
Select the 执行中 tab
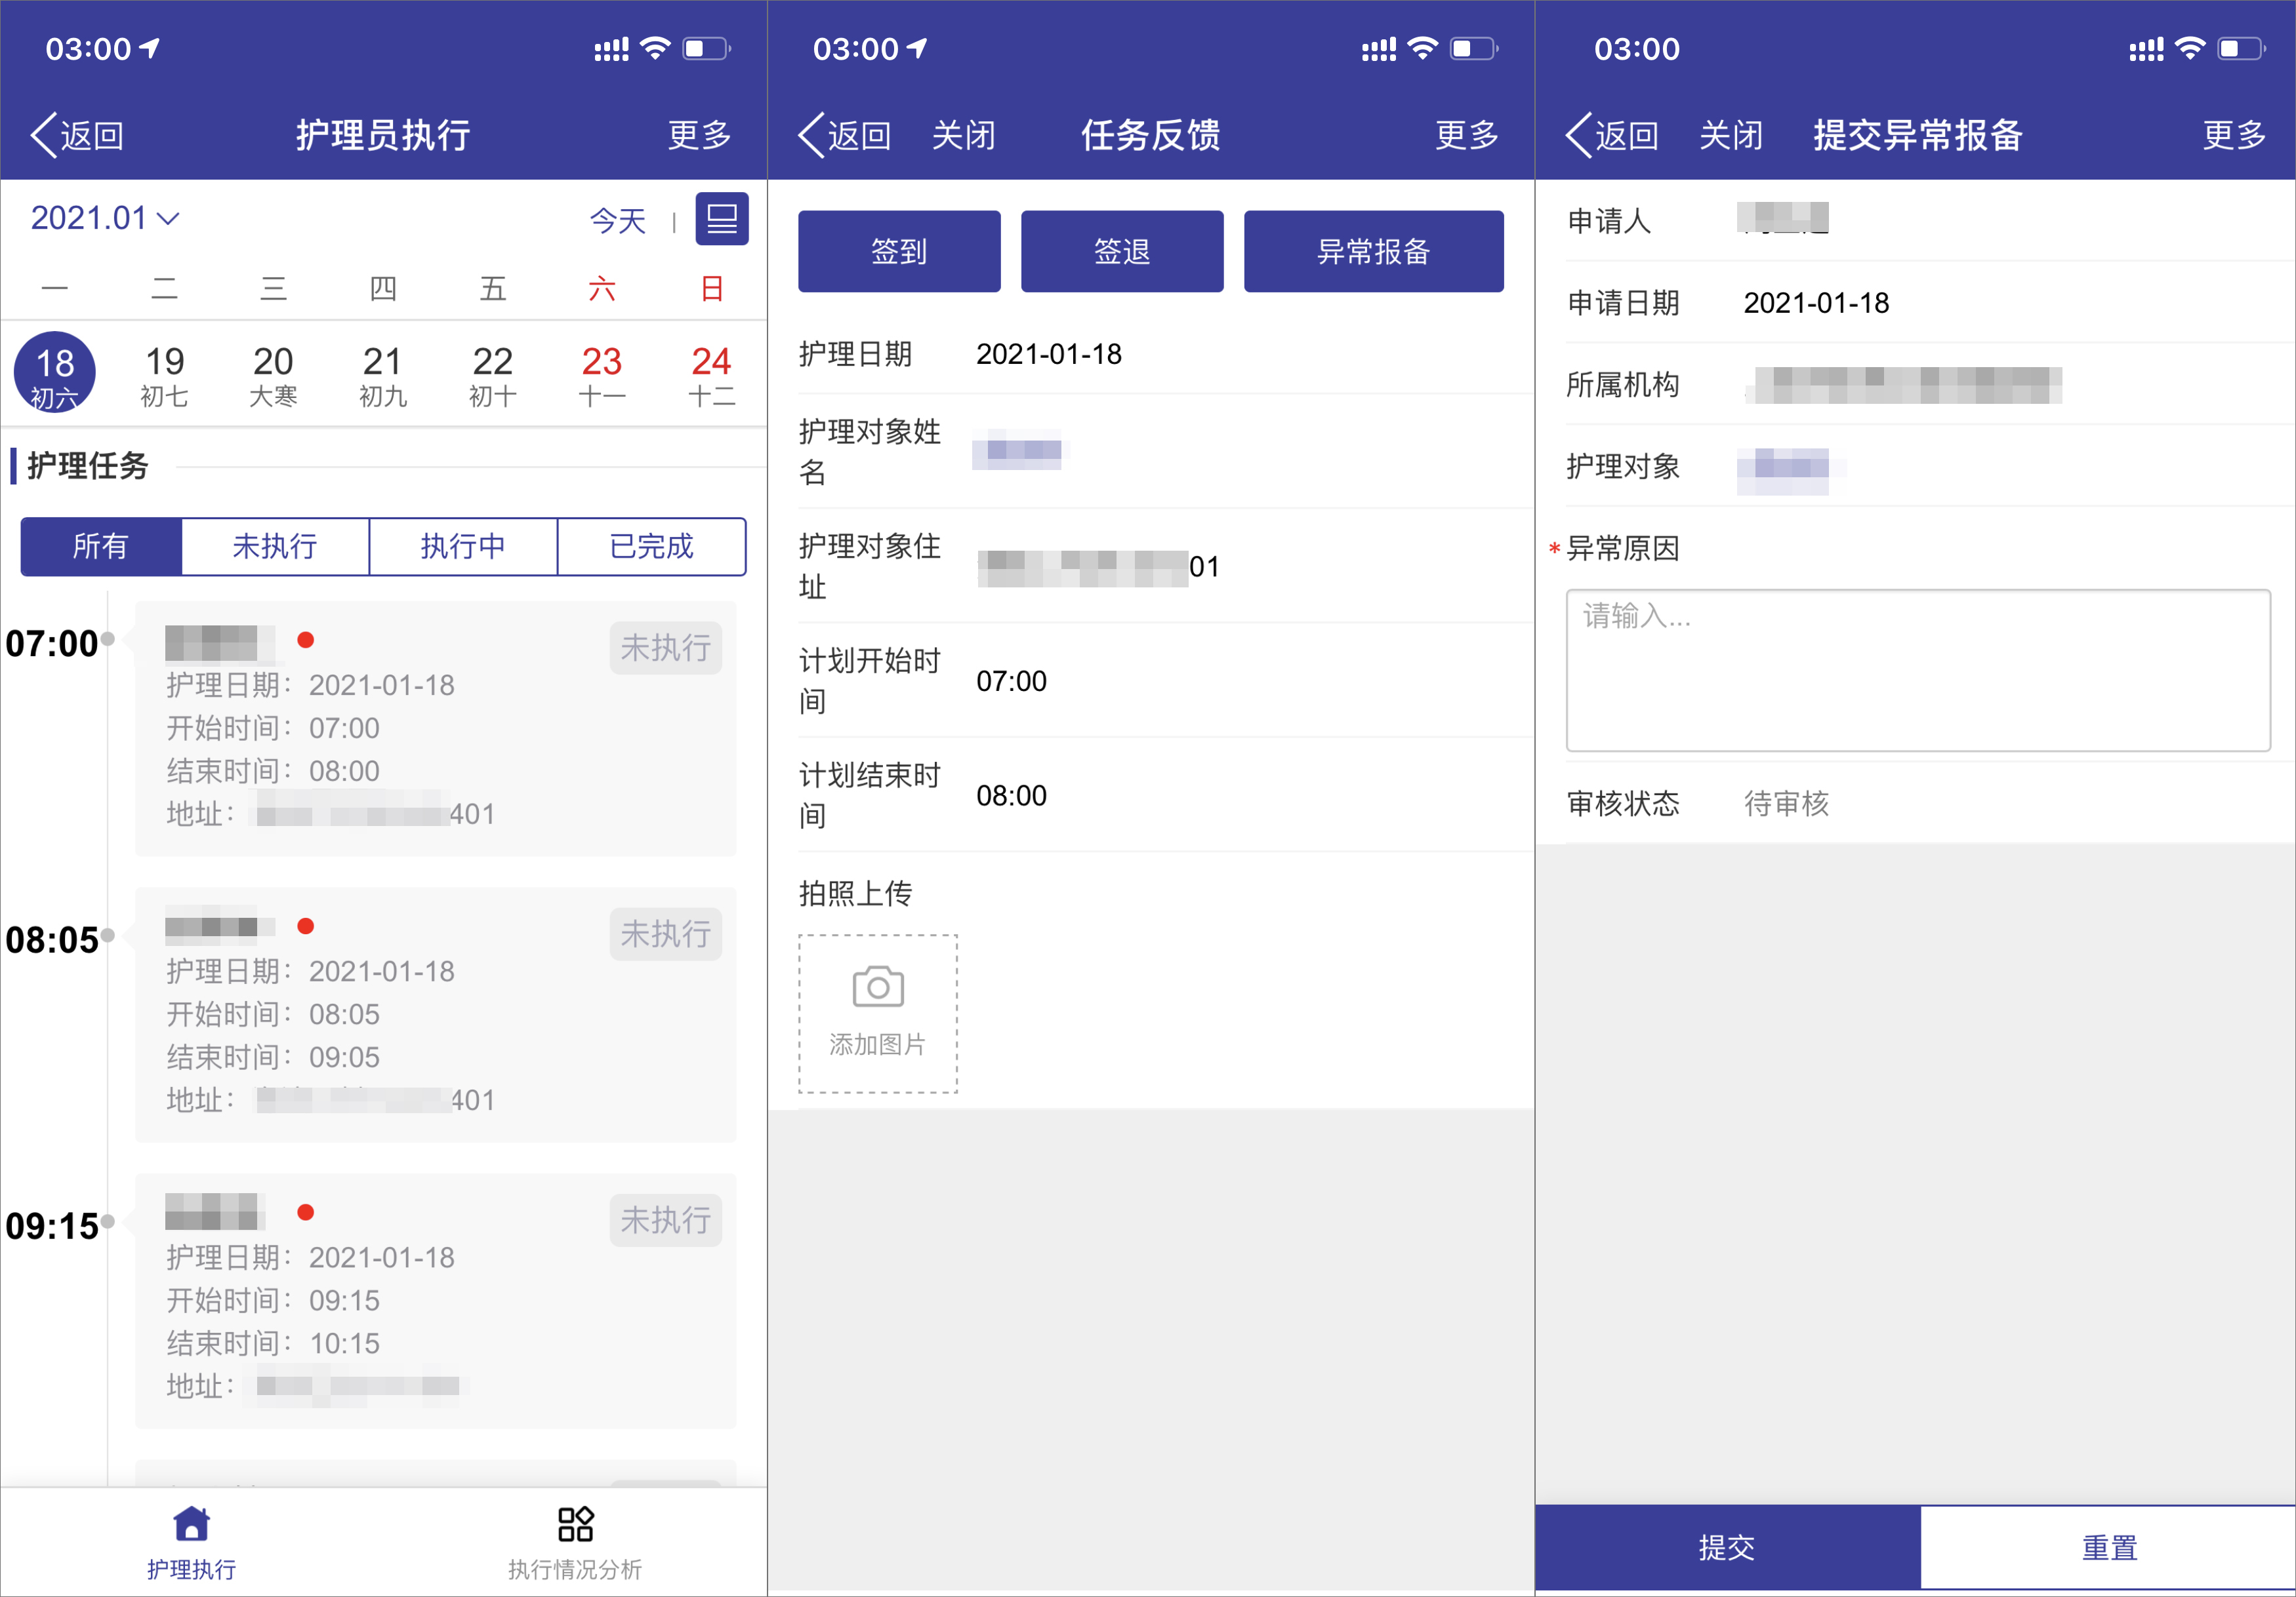click(x=463, y=547)
